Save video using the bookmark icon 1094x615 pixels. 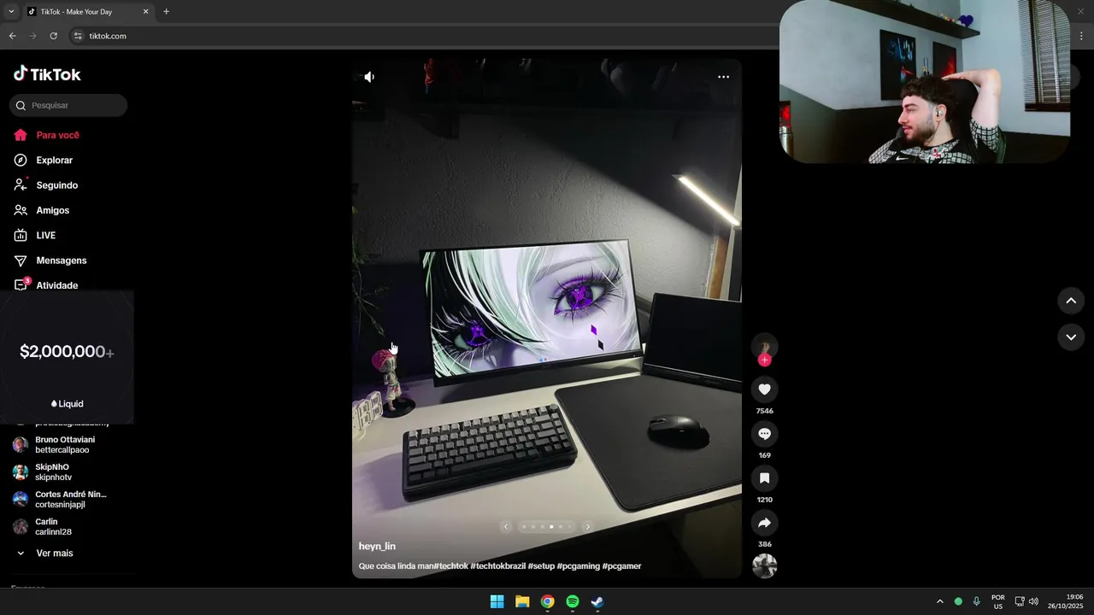[764, 478]
